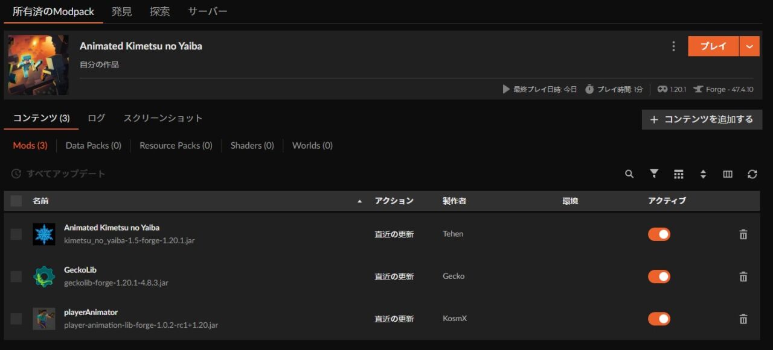Click the コンテンツを追加する button
The width and height of the screenshot is (773, 350).
click(702, 119)
